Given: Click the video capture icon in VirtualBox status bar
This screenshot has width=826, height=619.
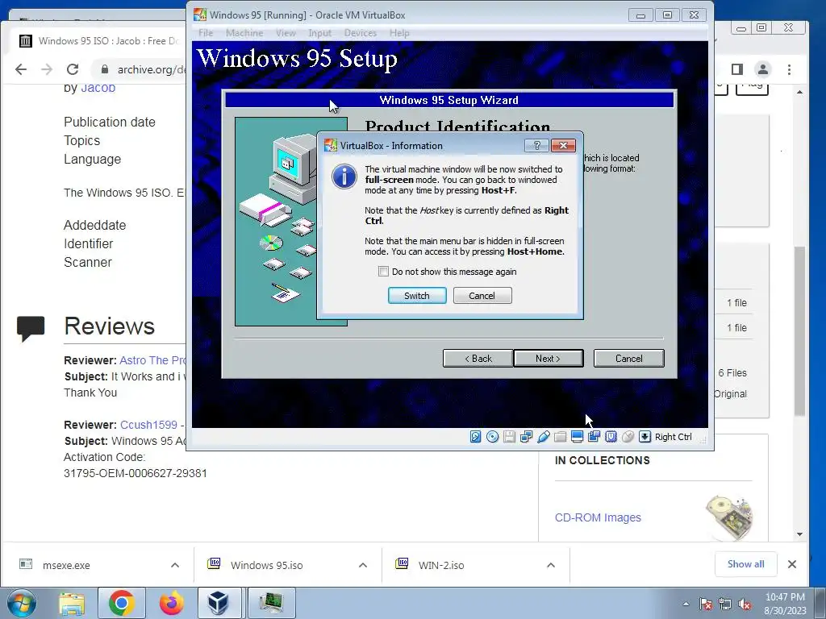Looking at the screenshot, I should [594, 437].
